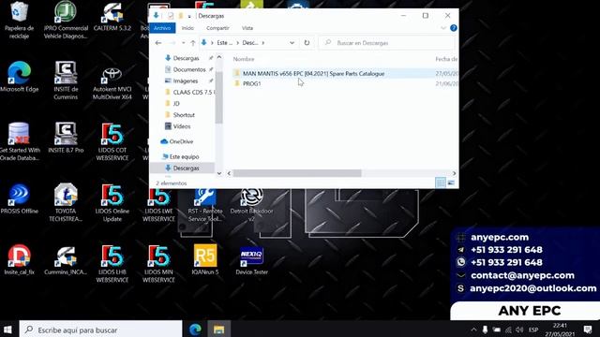The image size is (600, 337).
Task: Click the Explorer help question mark icon
Action: (454, 28)
